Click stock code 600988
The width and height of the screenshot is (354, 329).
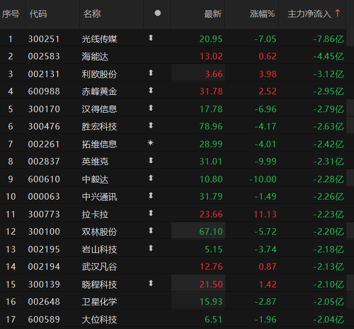coord(44,92)
